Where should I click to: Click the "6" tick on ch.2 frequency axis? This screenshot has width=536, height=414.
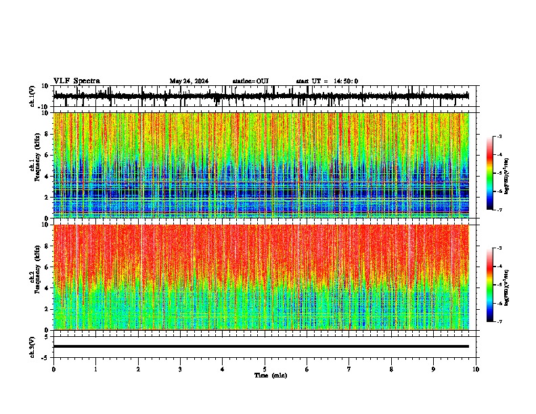pyautogui.click(x=47, y=267)
